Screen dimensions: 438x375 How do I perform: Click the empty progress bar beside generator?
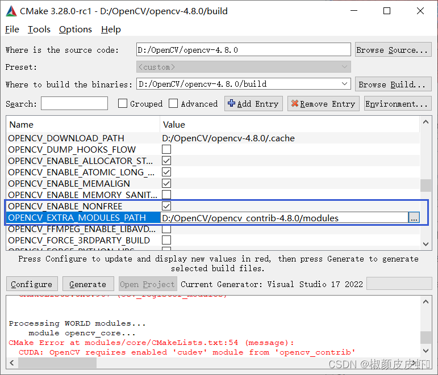point(399,284)
